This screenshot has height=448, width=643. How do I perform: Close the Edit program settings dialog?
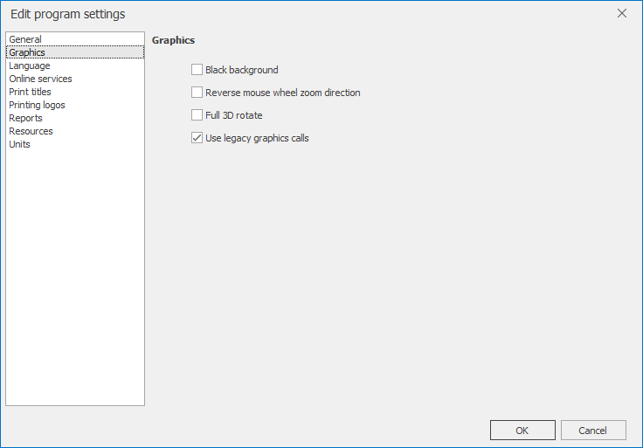[x=622, y=13]
